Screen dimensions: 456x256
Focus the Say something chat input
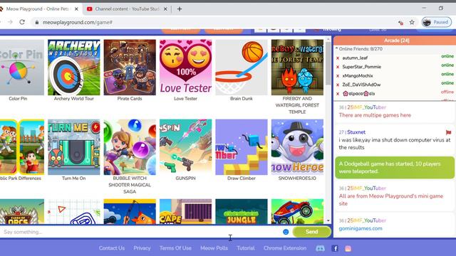[140, 232]
